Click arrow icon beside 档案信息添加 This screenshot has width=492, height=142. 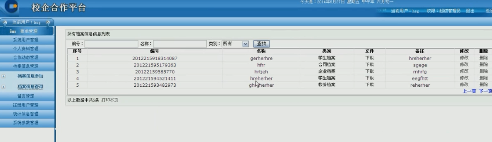[3, 76]
